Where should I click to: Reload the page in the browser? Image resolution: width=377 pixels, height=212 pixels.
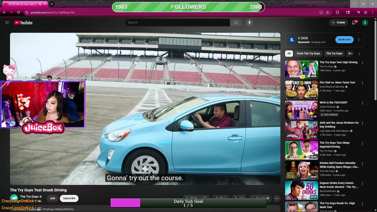pyautogui.click(x=18, y=12)
